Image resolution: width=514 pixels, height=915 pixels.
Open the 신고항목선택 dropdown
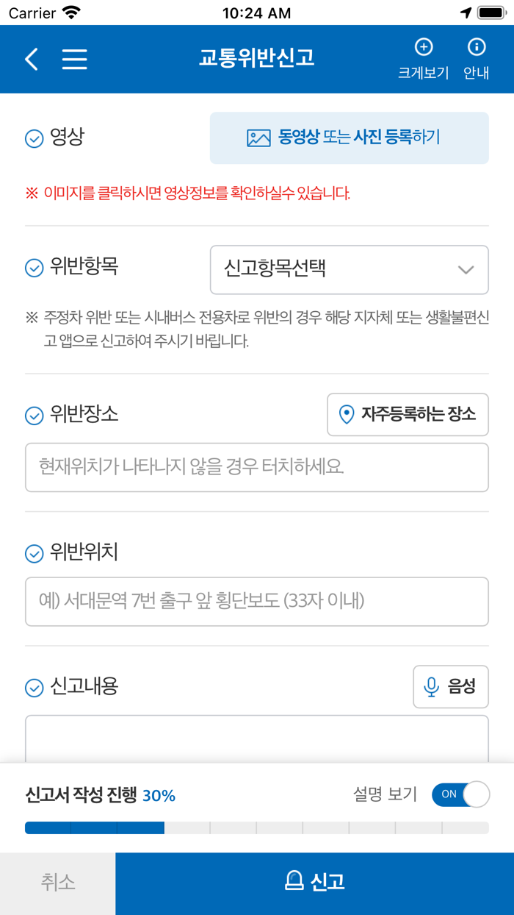349,270
